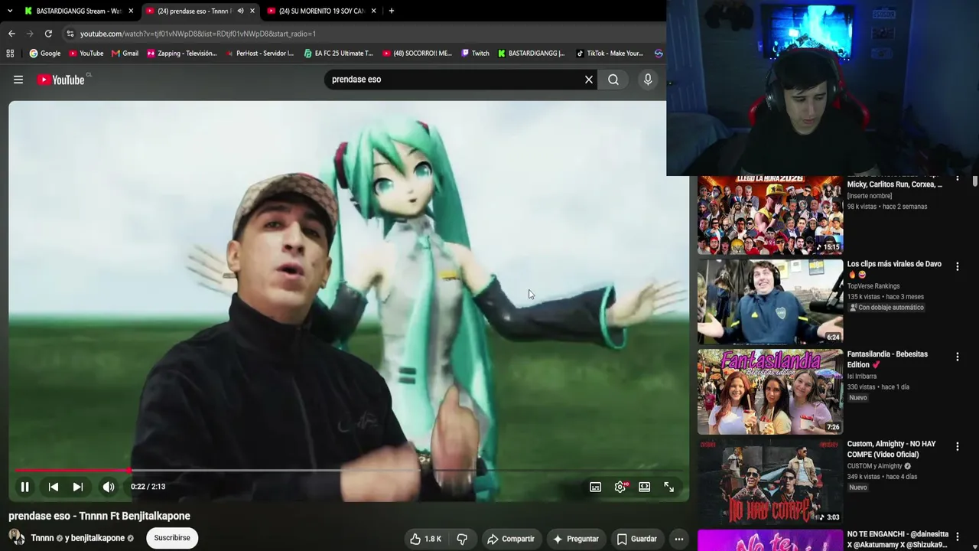Mute audio on the 'prendase eso' tab

[x=240, y=11]
